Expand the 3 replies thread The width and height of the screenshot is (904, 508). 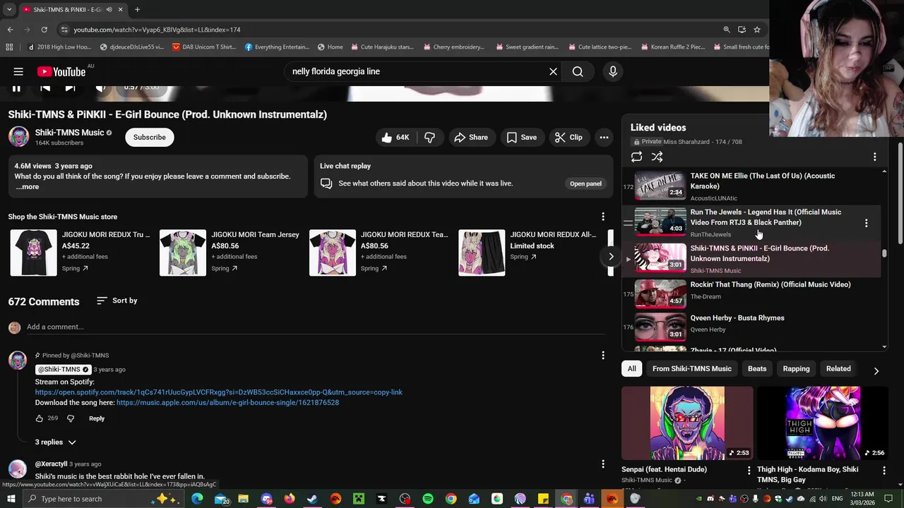[x=56, y=442]
